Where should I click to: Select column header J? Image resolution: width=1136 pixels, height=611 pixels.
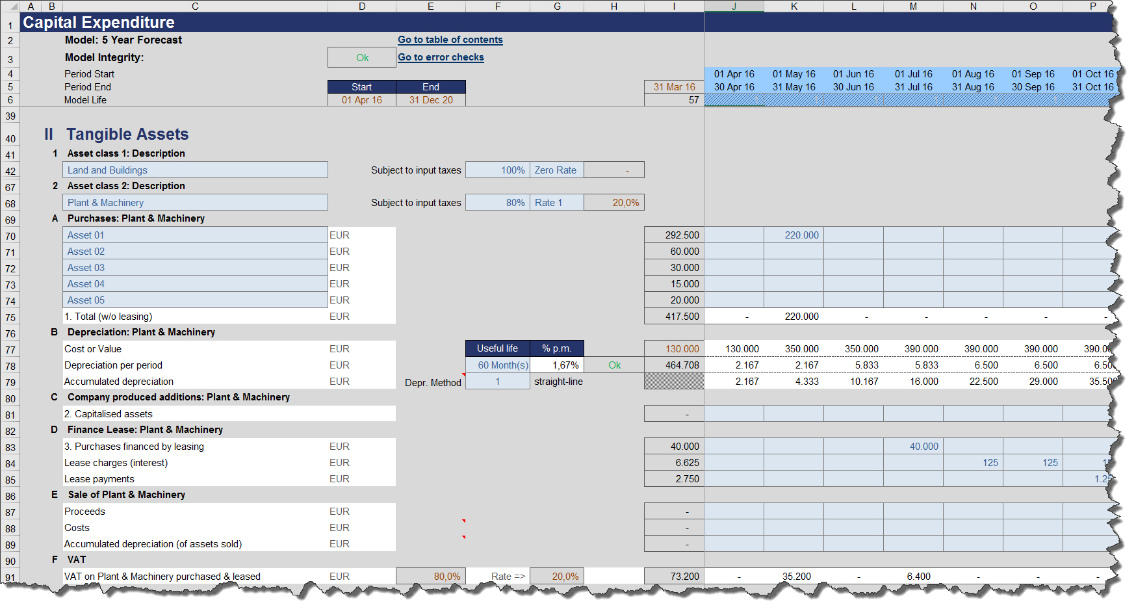point(734,6)
